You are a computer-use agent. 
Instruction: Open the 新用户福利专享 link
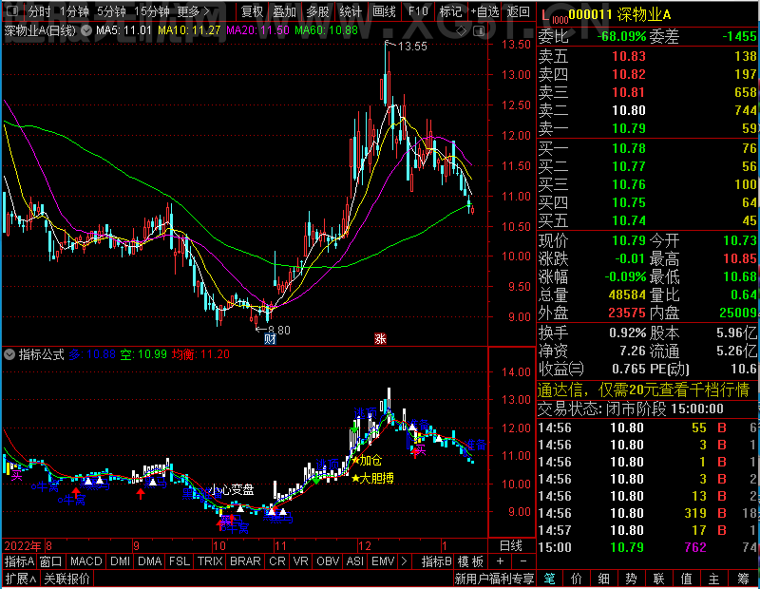click(494, 579)
